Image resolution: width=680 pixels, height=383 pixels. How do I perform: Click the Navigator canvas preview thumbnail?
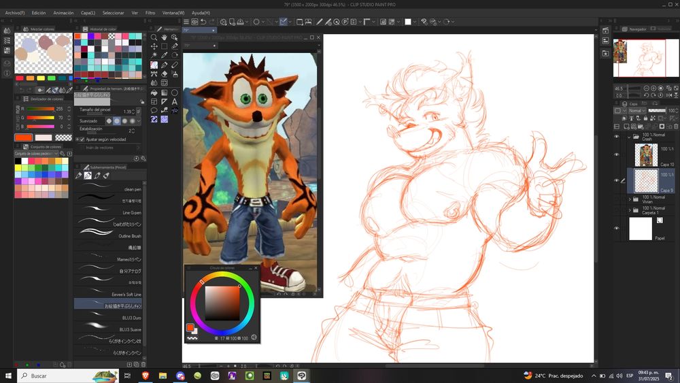pyautogui.click(x=646, y=57)
